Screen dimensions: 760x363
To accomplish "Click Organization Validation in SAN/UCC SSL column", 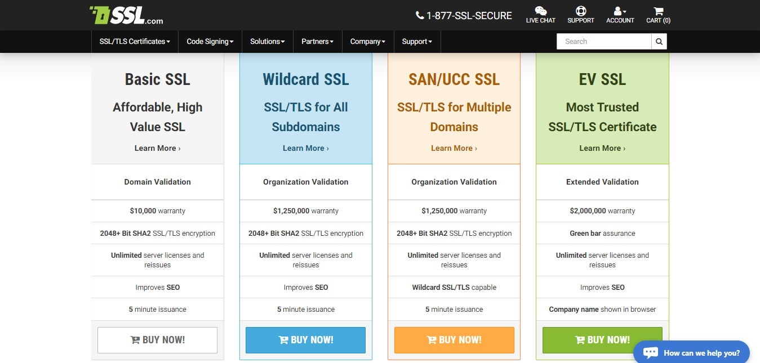I will [454, 182].
